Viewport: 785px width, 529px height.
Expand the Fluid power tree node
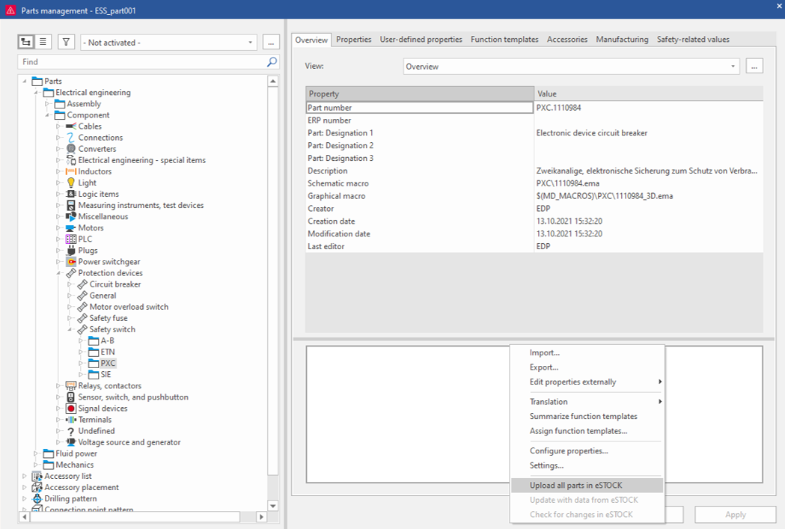[36, 453]
